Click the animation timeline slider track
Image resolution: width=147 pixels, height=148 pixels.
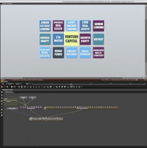89,84
